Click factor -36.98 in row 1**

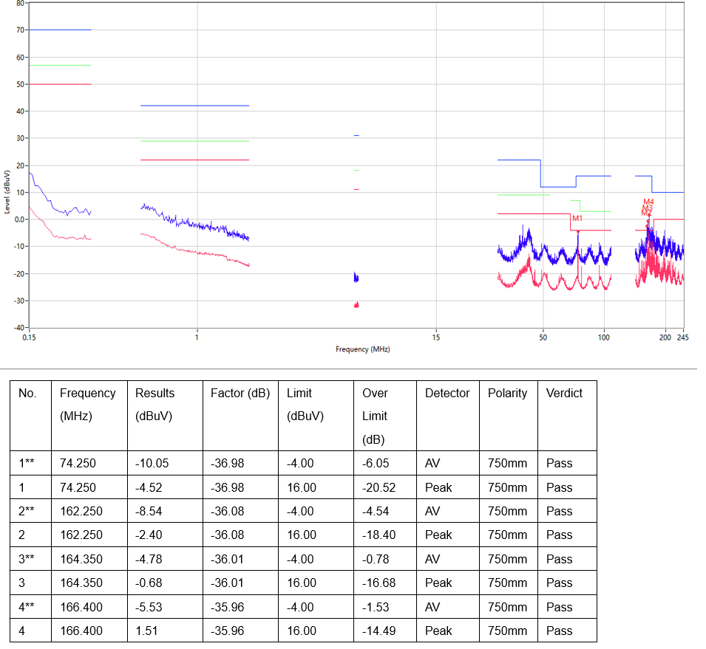[228, 463]
